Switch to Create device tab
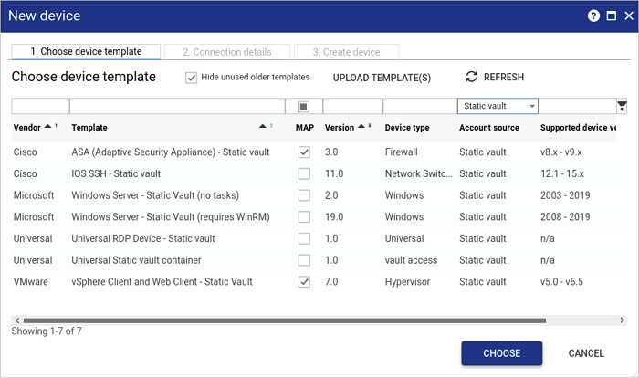Screen dimensions: 639x378 click(x=346, y=52)
